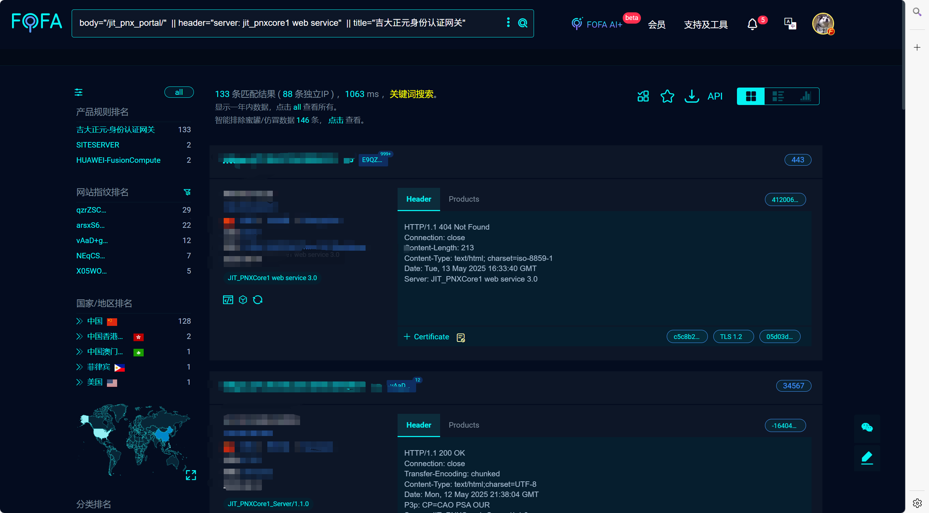Click the page vertical scrollbar
Viewport: 929px width, 513px height.
pos(904,54)
